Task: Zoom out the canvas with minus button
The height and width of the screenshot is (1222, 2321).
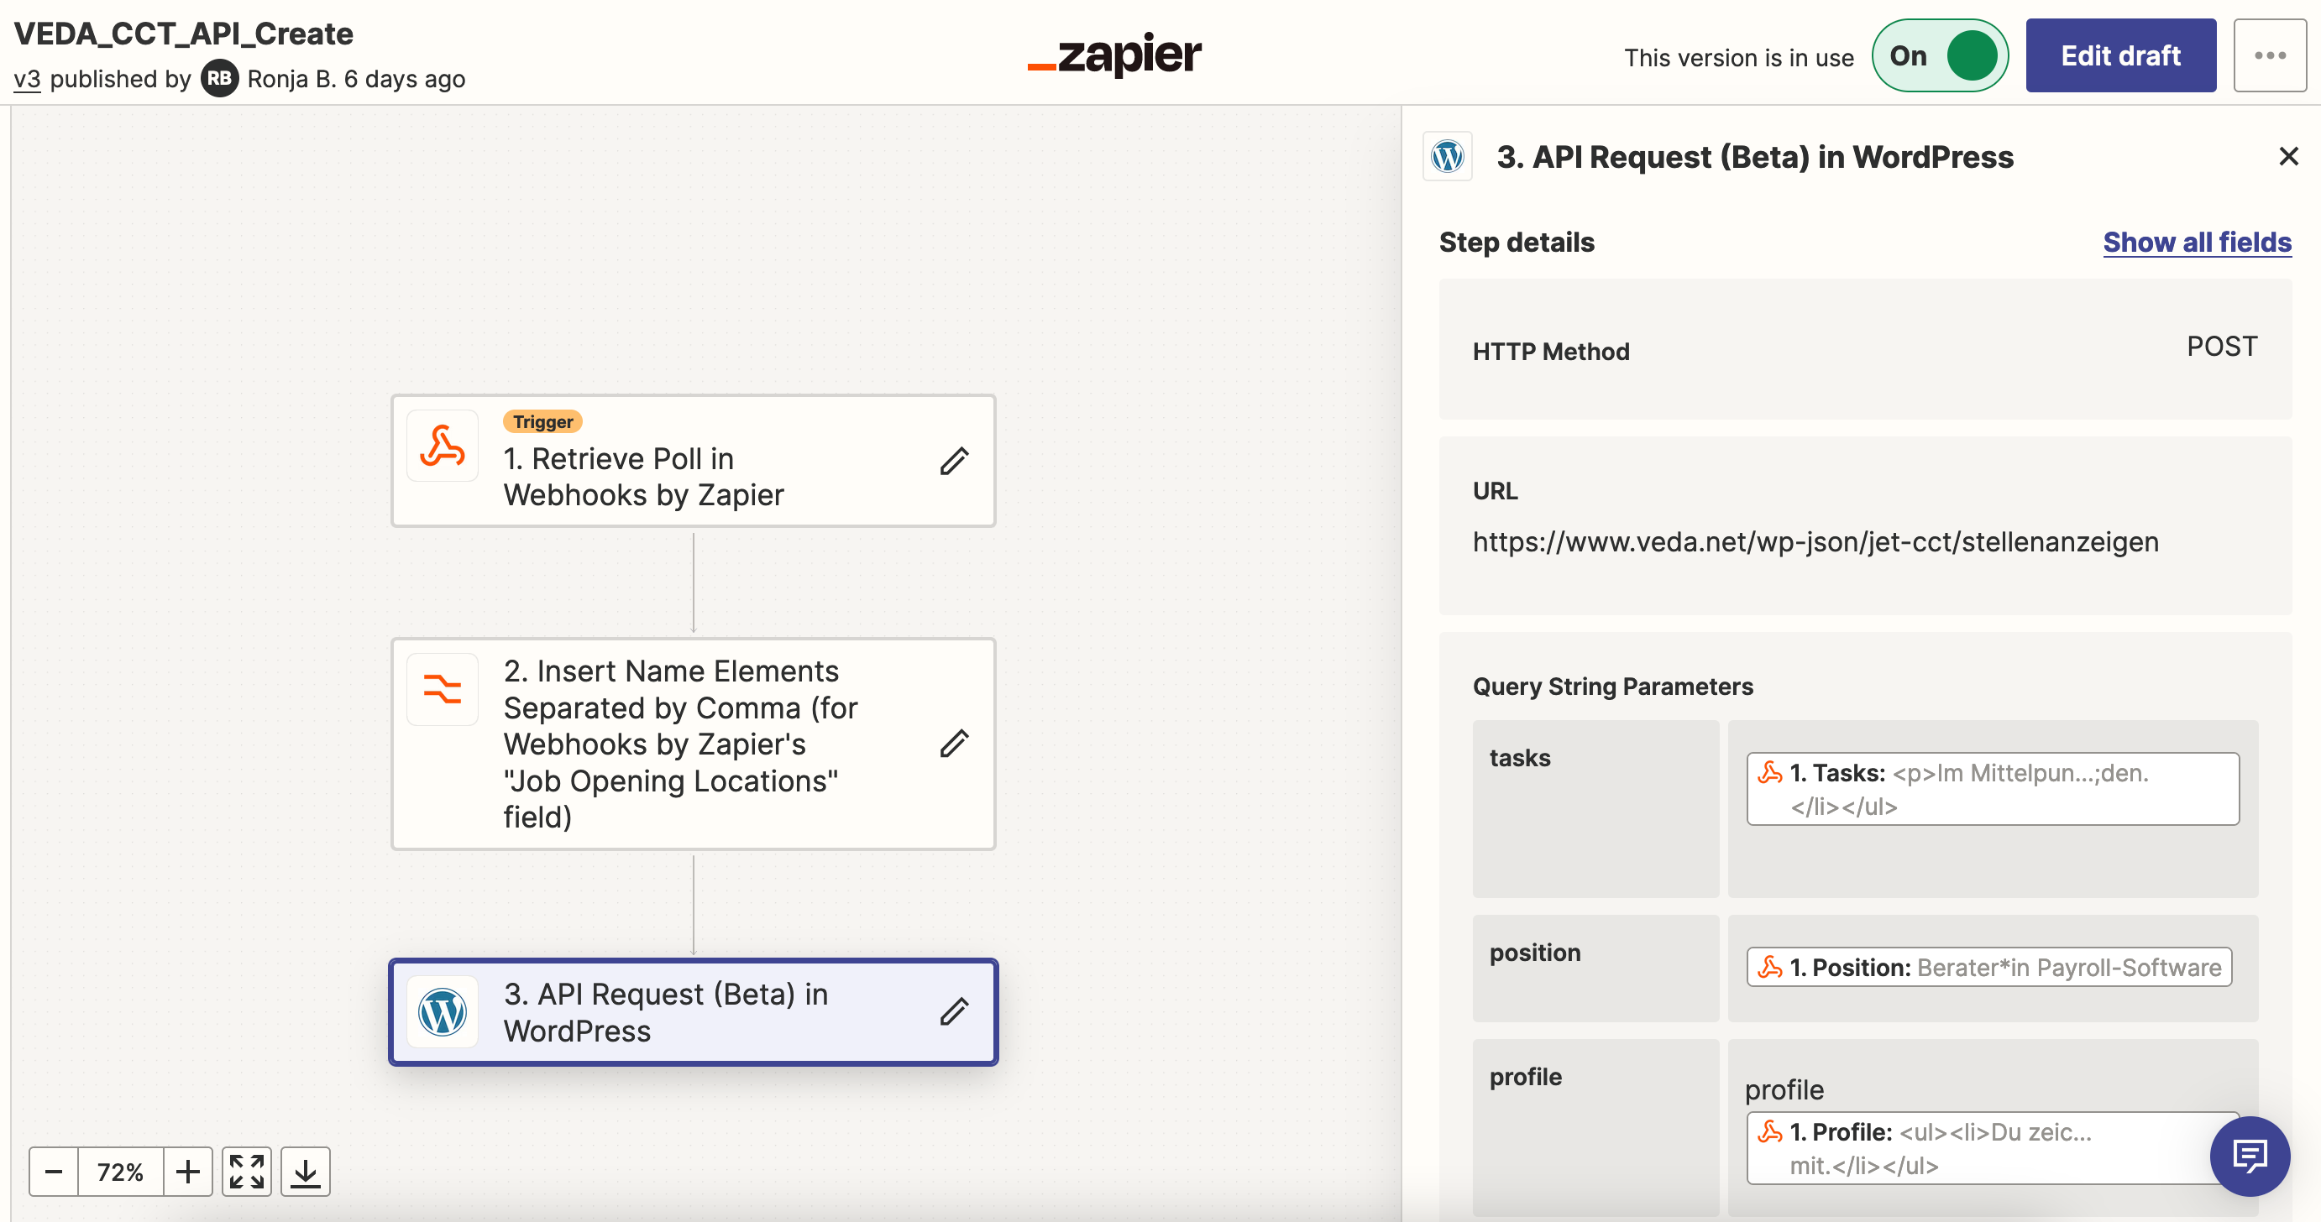Action: pos(54,1172)
